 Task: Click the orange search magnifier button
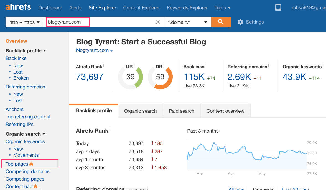pyautogui.click(x=221, y=22)
